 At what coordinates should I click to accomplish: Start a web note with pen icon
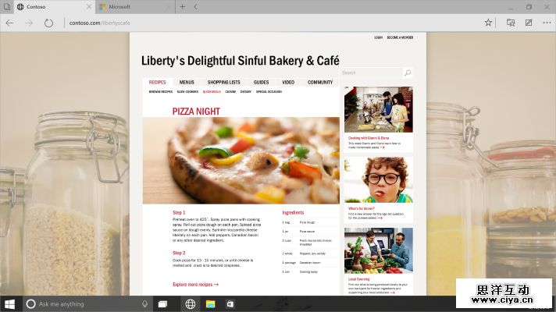(529, 23)
